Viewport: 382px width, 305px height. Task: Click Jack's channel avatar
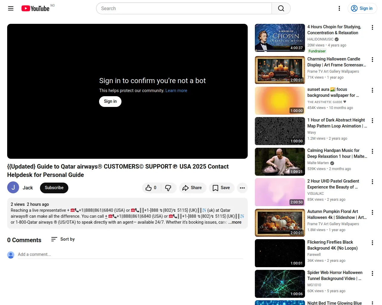point(13,188)
